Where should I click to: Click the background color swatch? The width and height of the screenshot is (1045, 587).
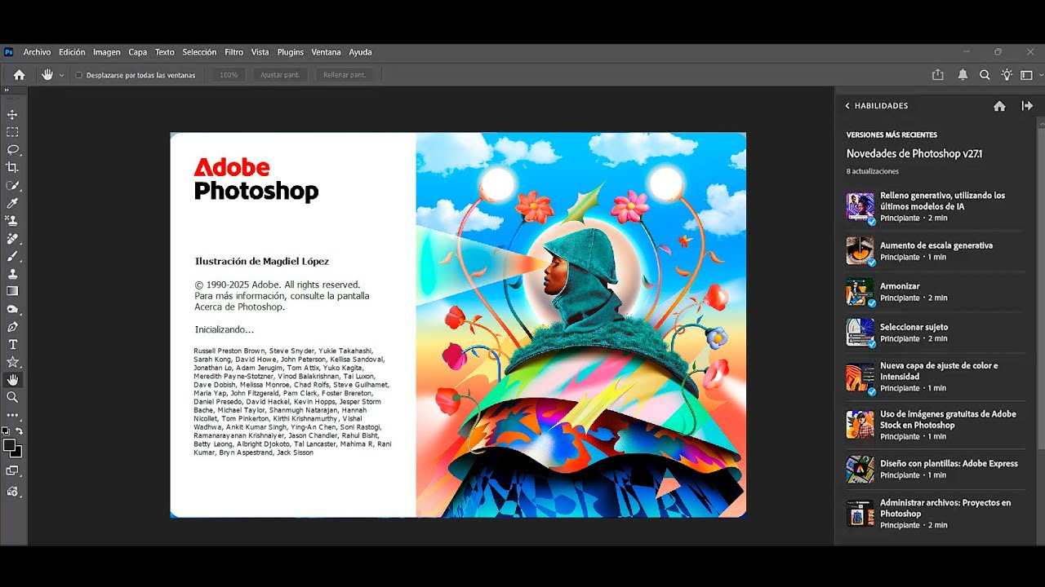click(x=17, y=452)
